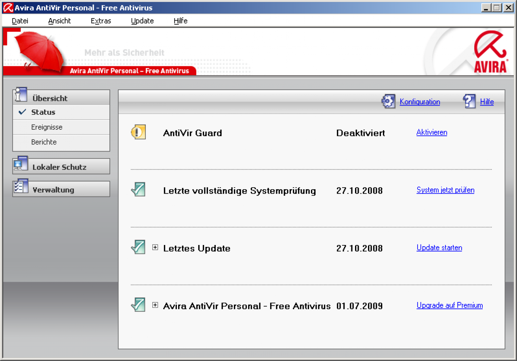
Task: Expand the Verwaltung sidebar section
Action: [x=61, y=189]
